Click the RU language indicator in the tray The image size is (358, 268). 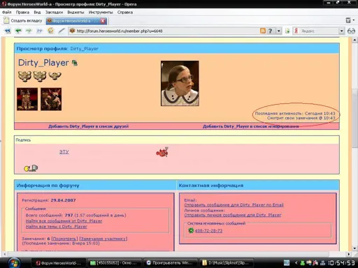pos(287,263)
